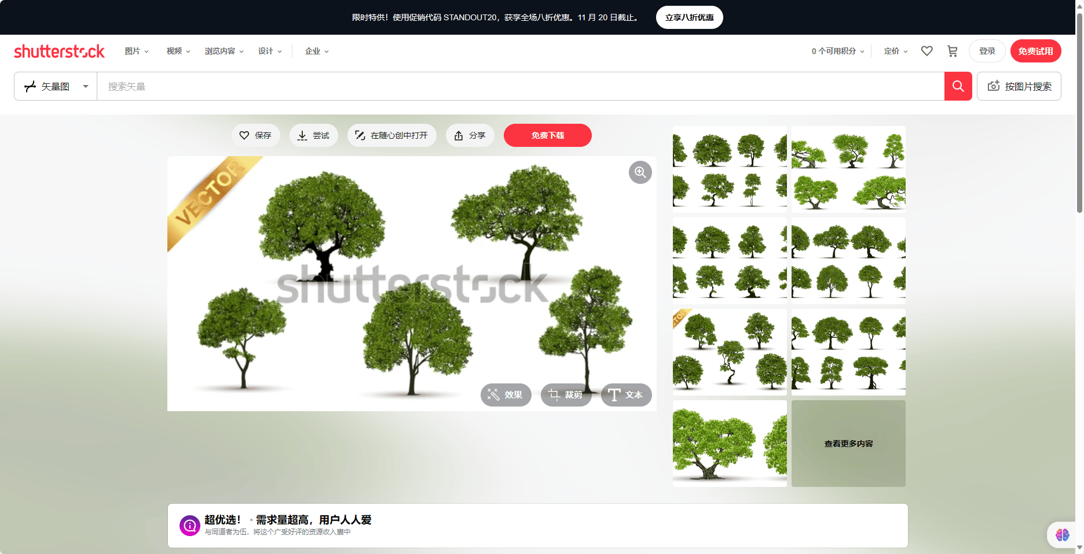Click the zoom magnifier on the preview image
The width and height of the screenshot is (1084, 554).
point(640,172)
